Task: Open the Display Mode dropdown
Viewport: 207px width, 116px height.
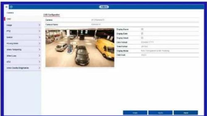Action: coord(170,51)
